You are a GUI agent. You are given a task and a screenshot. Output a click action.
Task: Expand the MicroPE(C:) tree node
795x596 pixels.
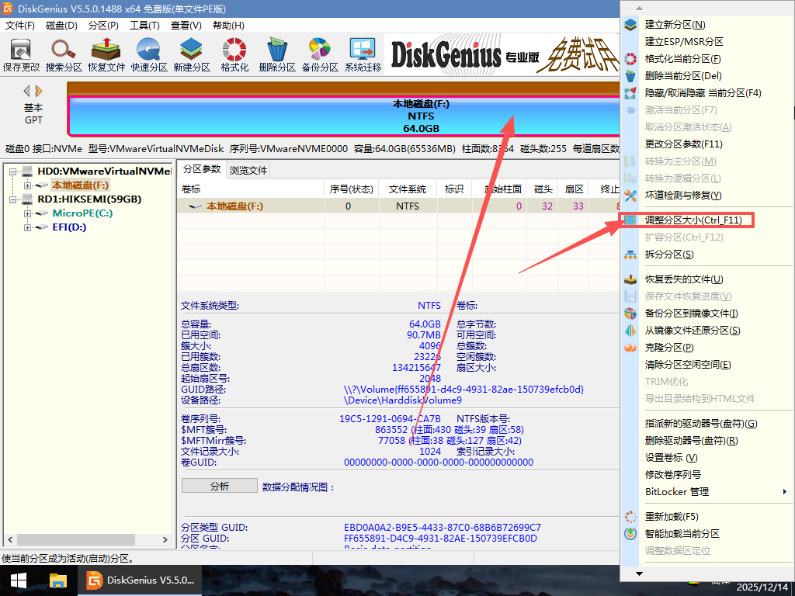pyautogui.click(x=28, y=213)
